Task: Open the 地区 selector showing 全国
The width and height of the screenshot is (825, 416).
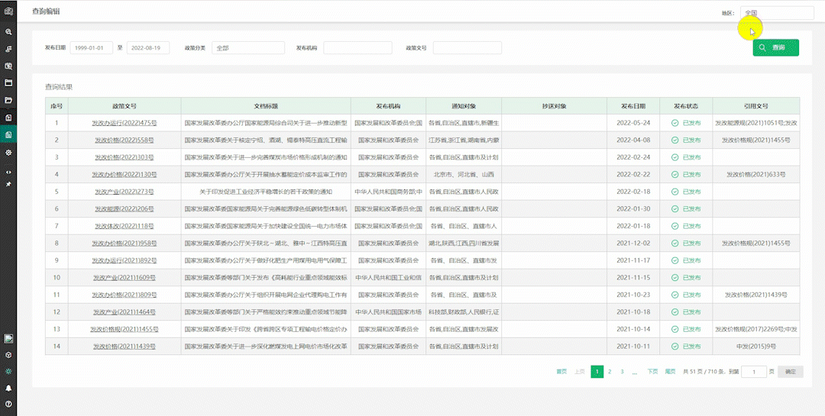Action: pyautogui.click(x=777, y=13)
